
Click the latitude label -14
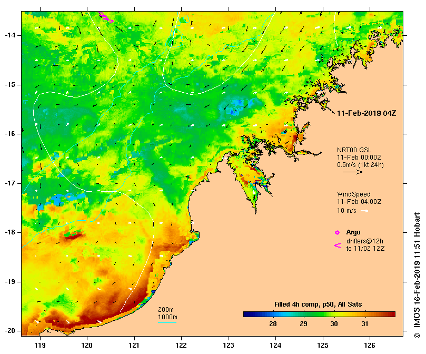10,35
